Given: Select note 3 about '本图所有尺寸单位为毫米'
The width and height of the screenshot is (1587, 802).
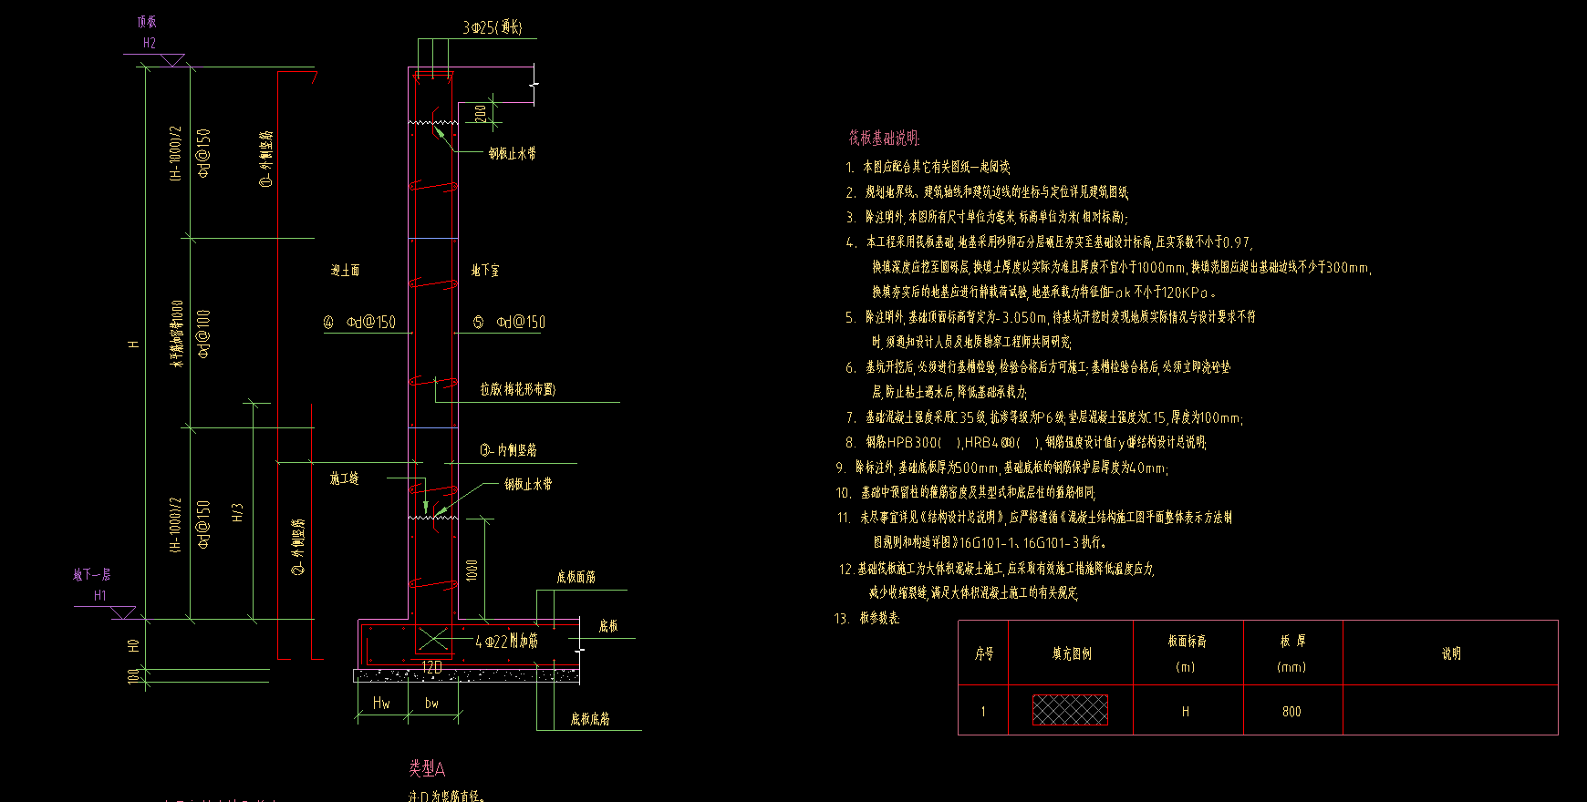Looking at the screenshot, I should click(x=996, y=218).
